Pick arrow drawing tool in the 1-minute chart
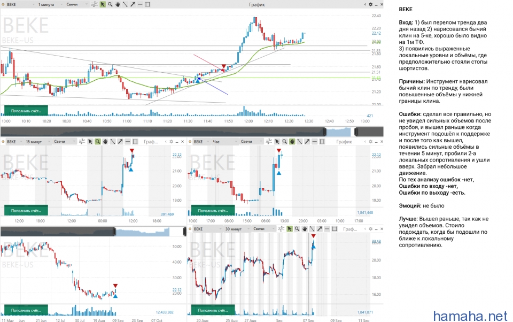The width and height of the screenshot is (513, 322). click(x=133, y=5)
